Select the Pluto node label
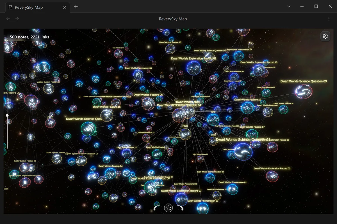This screenshot has width=337, height=224. click(x=185, y=126)
